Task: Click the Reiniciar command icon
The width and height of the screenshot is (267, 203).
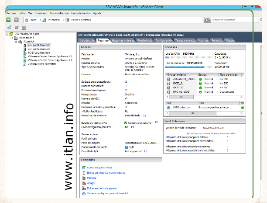Action: pos(83,178)
